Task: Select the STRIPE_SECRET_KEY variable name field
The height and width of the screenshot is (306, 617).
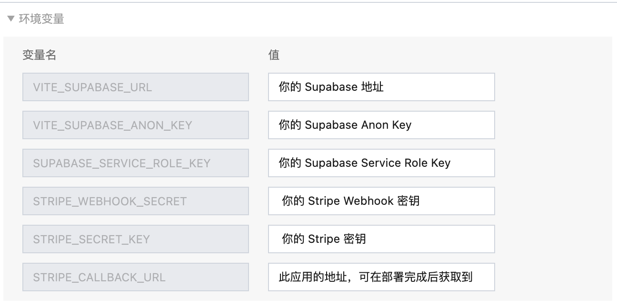Action: (x=136, y=239)
